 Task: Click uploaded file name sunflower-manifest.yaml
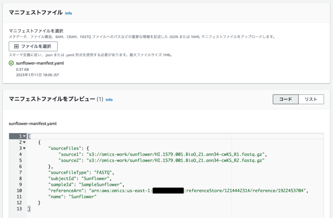(x=40, y=63)
